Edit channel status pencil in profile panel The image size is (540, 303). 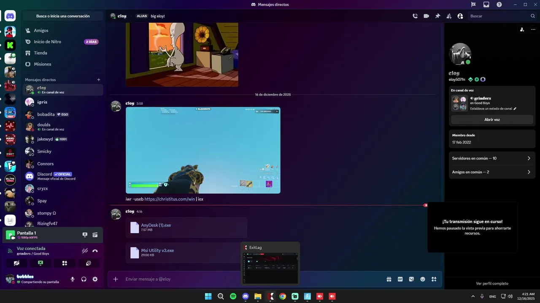point(515,109)
